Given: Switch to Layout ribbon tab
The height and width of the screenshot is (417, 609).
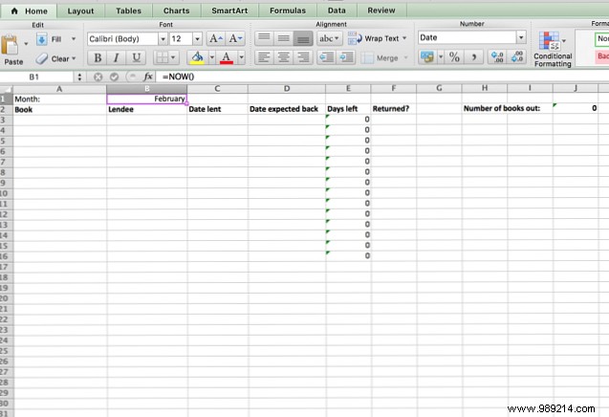Looking at the screenshot, I should [80, 11].
